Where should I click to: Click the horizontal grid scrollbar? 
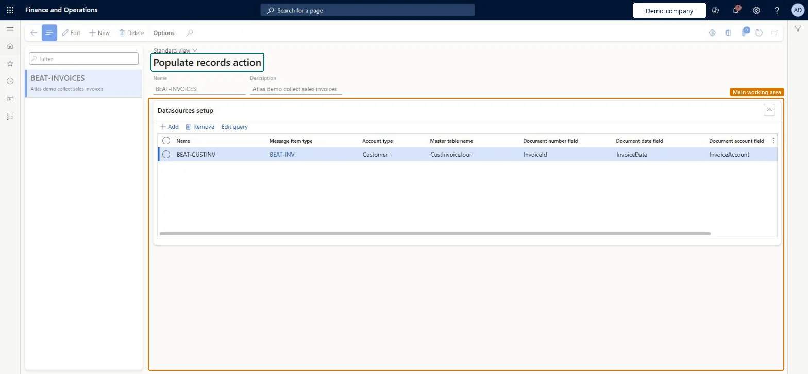435,234
